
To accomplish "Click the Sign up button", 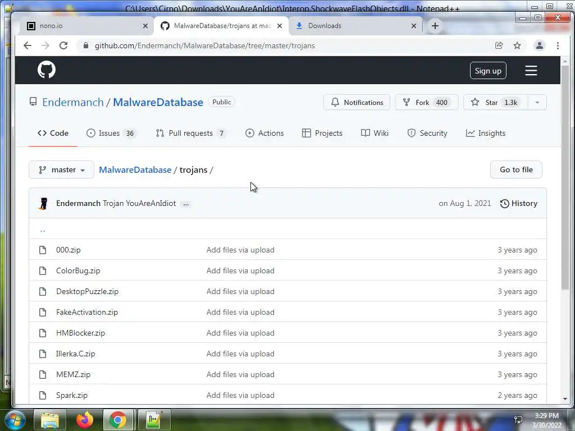I will coord(488,71).
